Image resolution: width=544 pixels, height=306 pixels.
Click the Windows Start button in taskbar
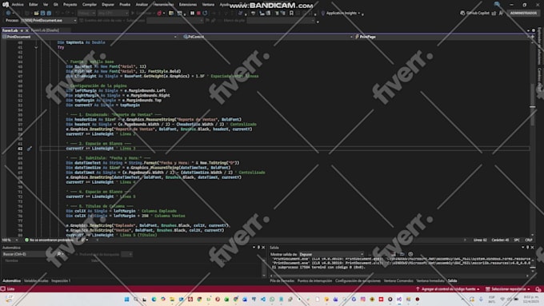pos(126,299)
